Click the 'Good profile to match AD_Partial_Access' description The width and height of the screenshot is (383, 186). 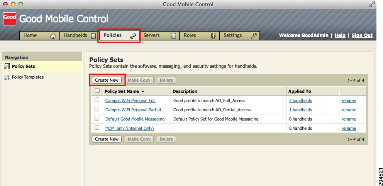pyautogui.click(x=212, y=110)
